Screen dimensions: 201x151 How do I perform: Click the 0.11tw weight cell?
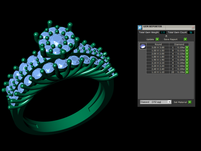[181, 51]
